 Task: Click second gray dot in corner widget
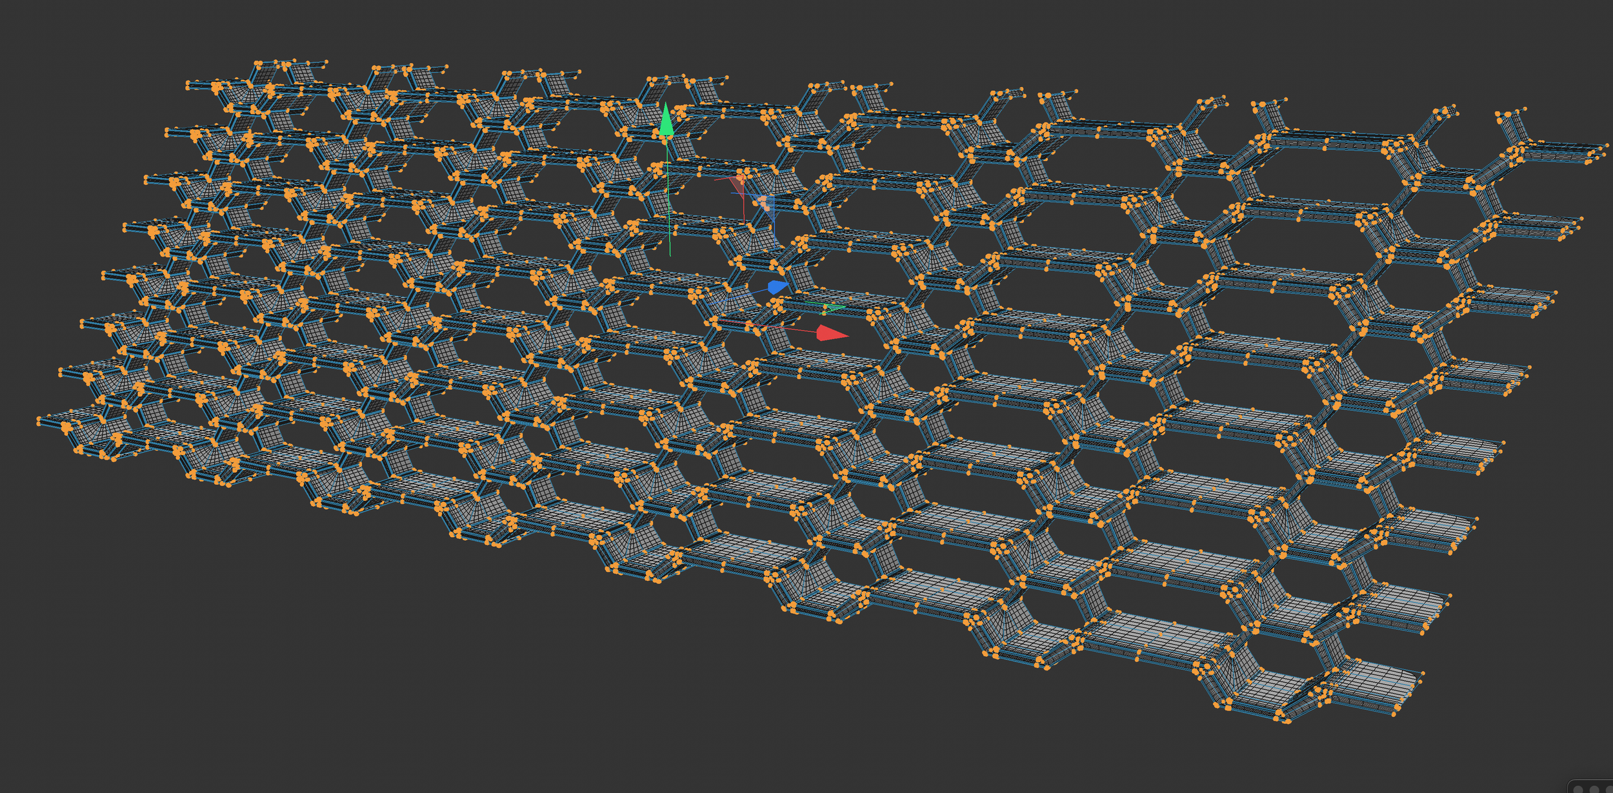(1594, 789)
